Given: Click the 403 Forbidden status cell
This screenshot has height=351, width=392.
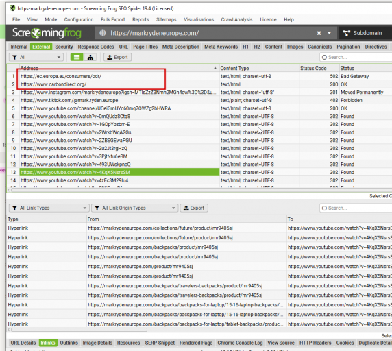Looking at the screenshot, I should [x=352, y=100].
